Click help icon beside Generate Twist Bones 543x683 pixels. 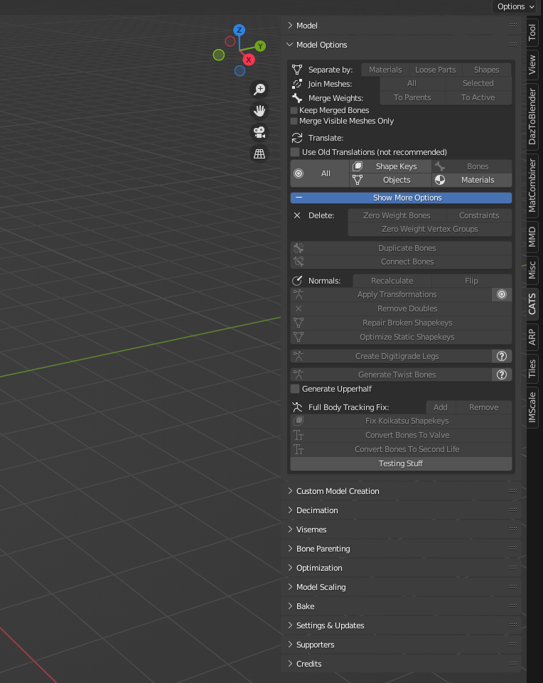(501, 375)
